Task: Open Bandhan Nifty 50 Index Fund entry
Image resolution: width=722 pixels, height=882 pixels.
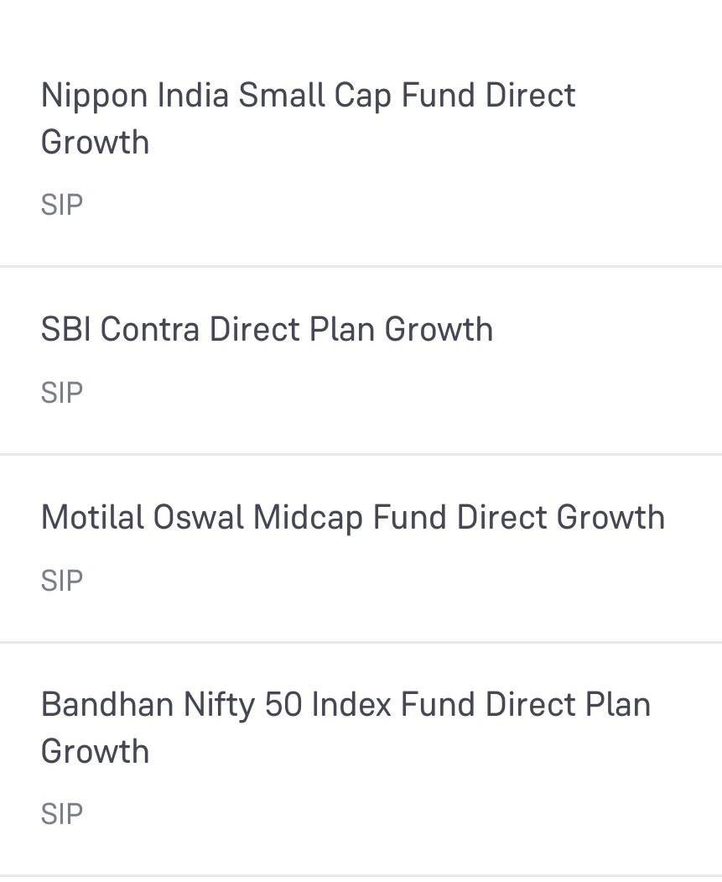Action: (x=361, y=759)
